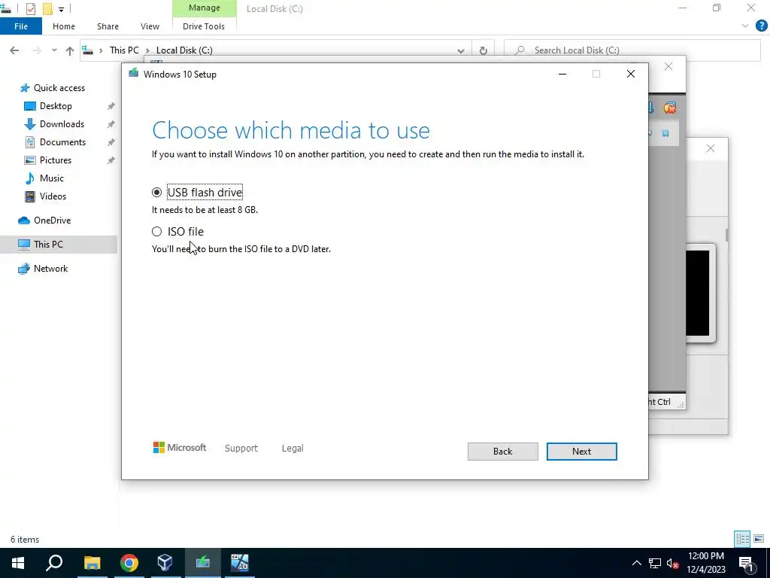The image size is (770, 578).
Task: Show hidden system tray icons
Action: click(636, 563)
